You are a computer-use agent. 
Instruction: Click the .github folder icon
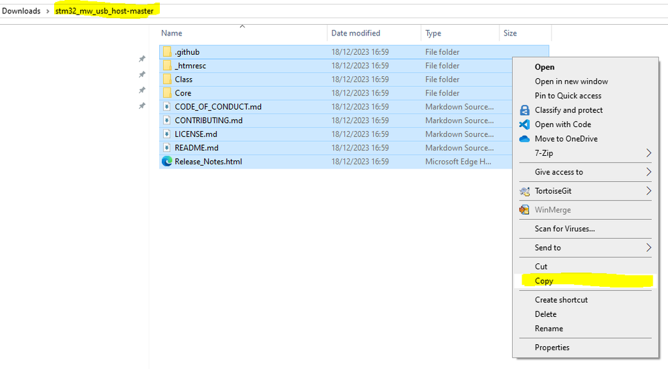(x=167, y=52)
